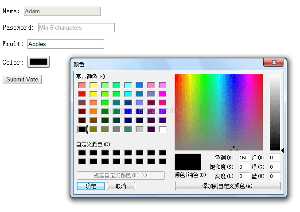Screen dimensions: 300x212
Task: Select the pure red basic color swatch
Action: [82, 94]
